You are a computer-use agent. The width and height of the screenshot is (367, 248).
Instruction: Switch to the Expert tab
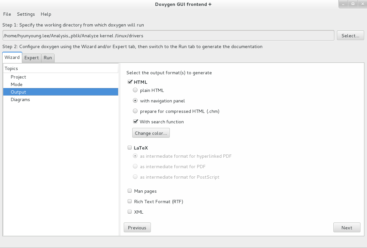click(x=32, y=58)
